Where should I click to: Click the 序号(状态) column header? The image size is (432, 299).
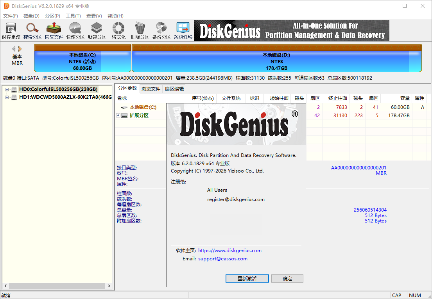click(203, 98)
